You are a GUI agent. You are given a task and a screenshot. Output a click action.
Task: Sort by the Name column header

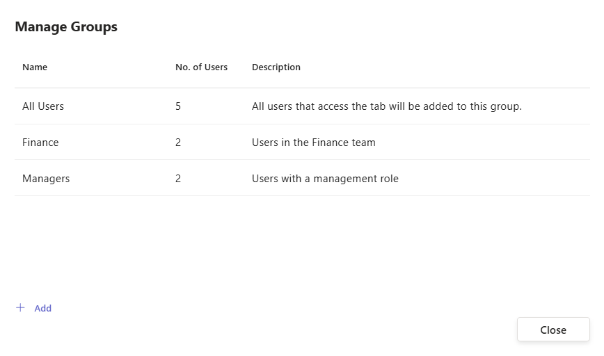click(35, 67)
